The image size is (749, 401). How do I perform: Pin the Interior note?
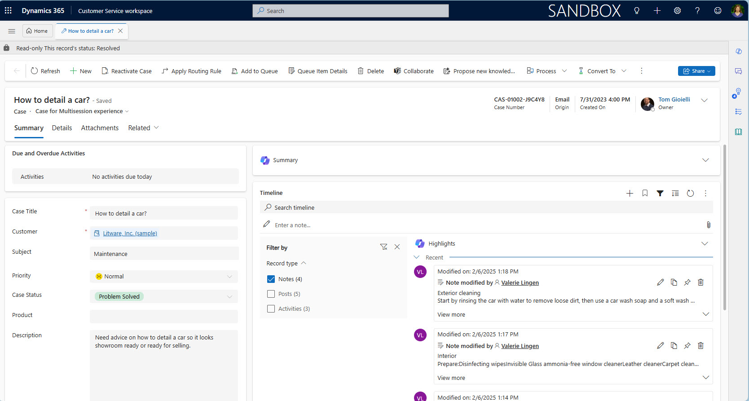[x=687, y=346]
